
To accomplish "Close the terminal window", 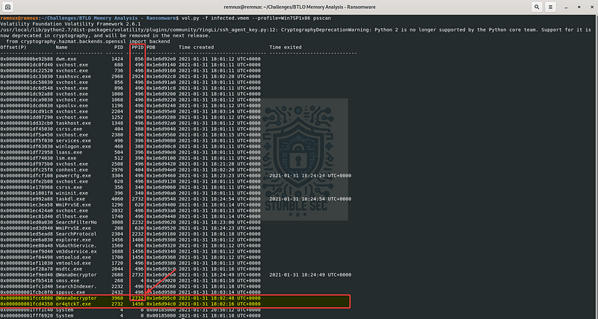I will pyautogui.click(x=591, y=7).
